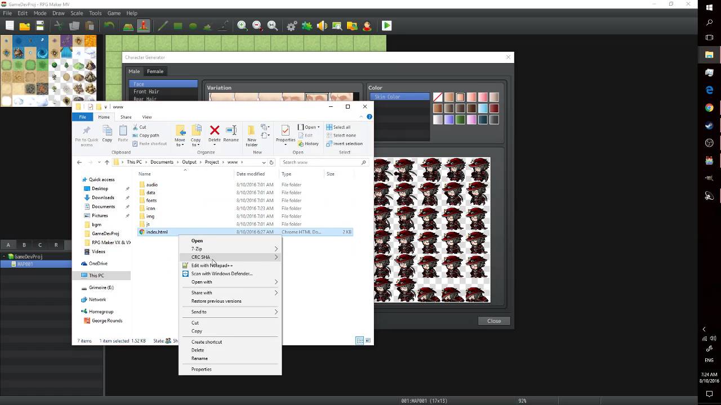Select Front Hair in parts list
Viewport: 721px width, 405px height.
(163, 92)
